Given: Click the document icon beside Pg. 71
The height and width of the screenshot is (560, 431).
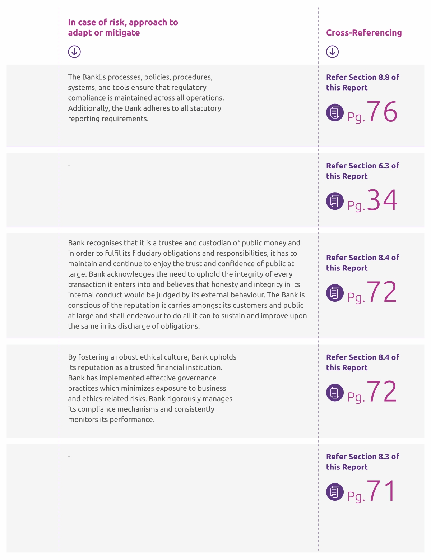Looking at the screenshot, I should 335,492.
